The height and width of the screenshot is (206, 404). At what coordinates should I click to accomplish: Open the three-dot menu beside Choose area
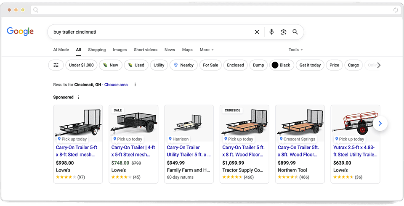(135, 85)
